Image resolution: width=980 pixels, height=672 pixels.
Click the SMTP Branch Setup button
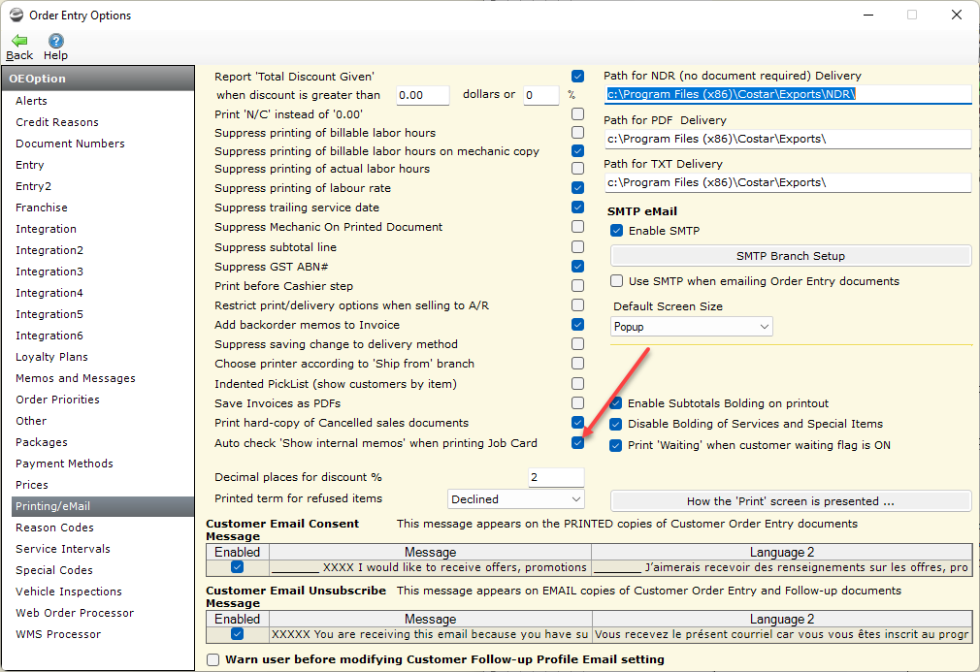tap(790, 256)
